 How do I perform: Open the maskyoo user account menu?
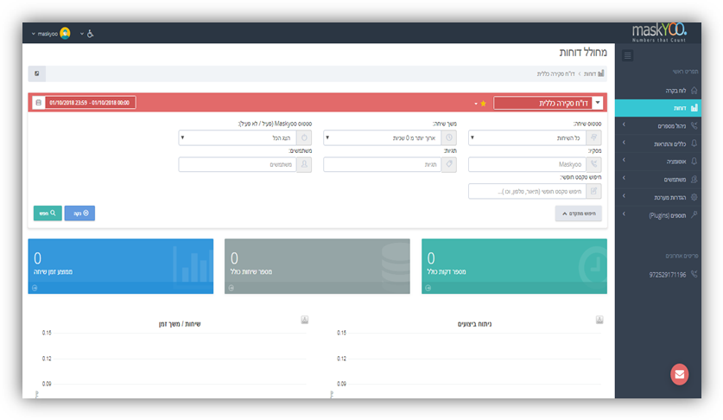pos(51,33)
